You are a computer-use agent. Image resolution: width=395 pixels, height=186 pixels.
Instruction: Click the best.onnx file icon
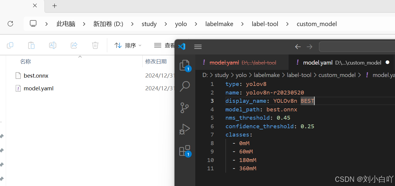click(x=18, y=76)
